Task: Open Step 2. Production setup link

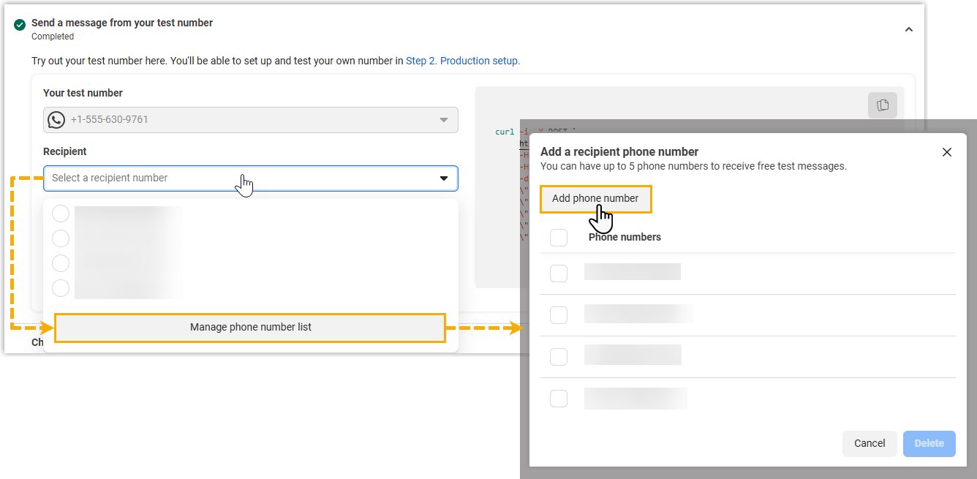Action: 463,61
